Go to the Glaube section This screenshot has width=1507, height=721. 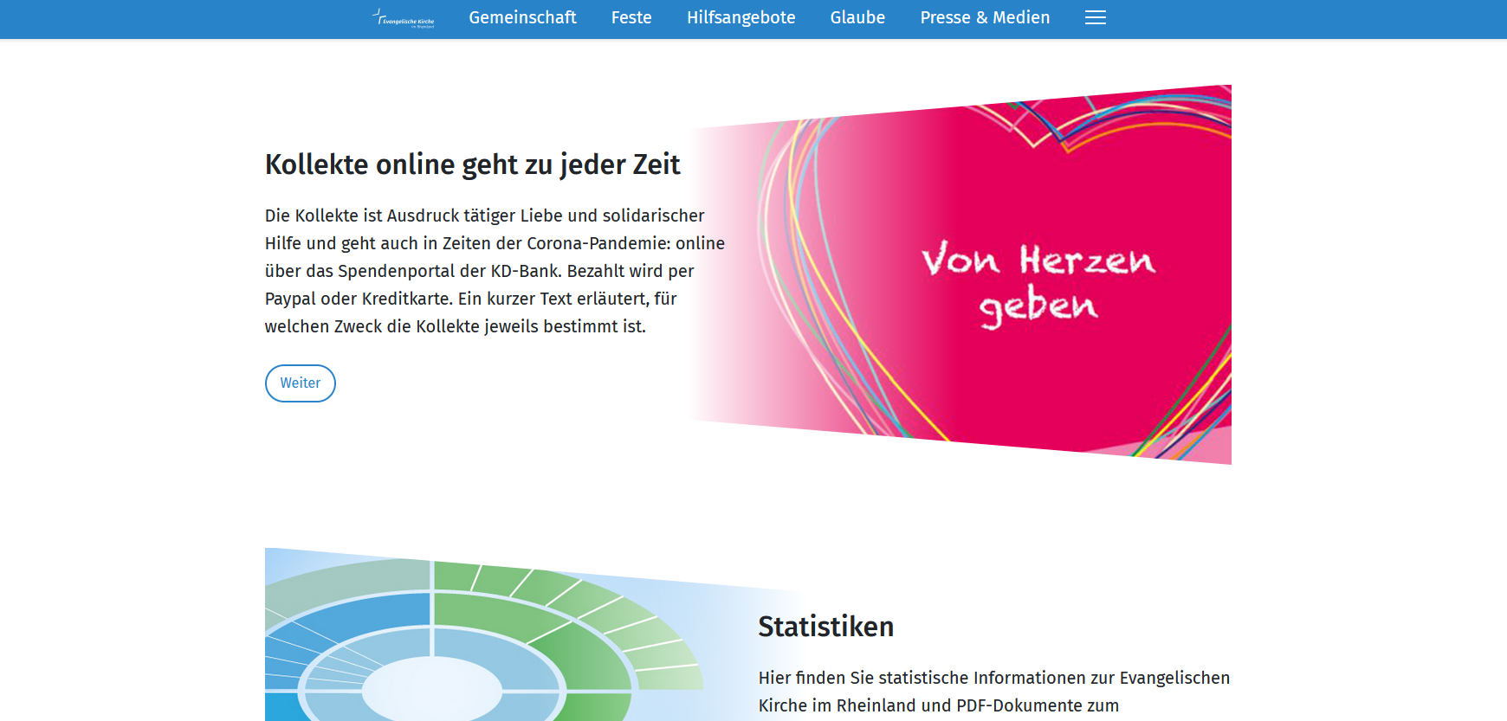pyautogui.click(x=857, y=17)
